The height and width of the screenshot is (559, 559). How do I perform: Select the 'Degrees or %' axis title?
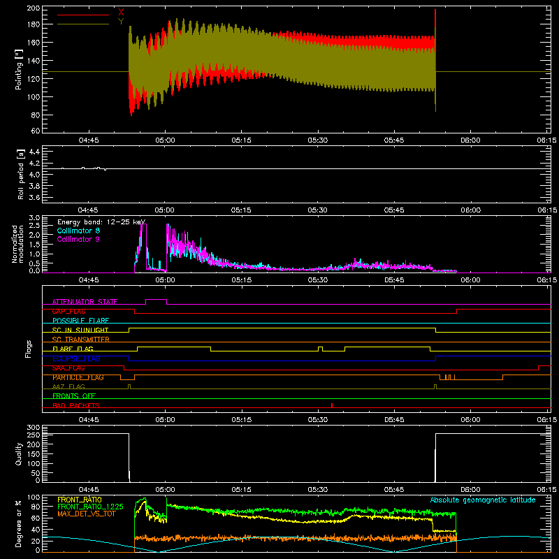coord(19,523)
